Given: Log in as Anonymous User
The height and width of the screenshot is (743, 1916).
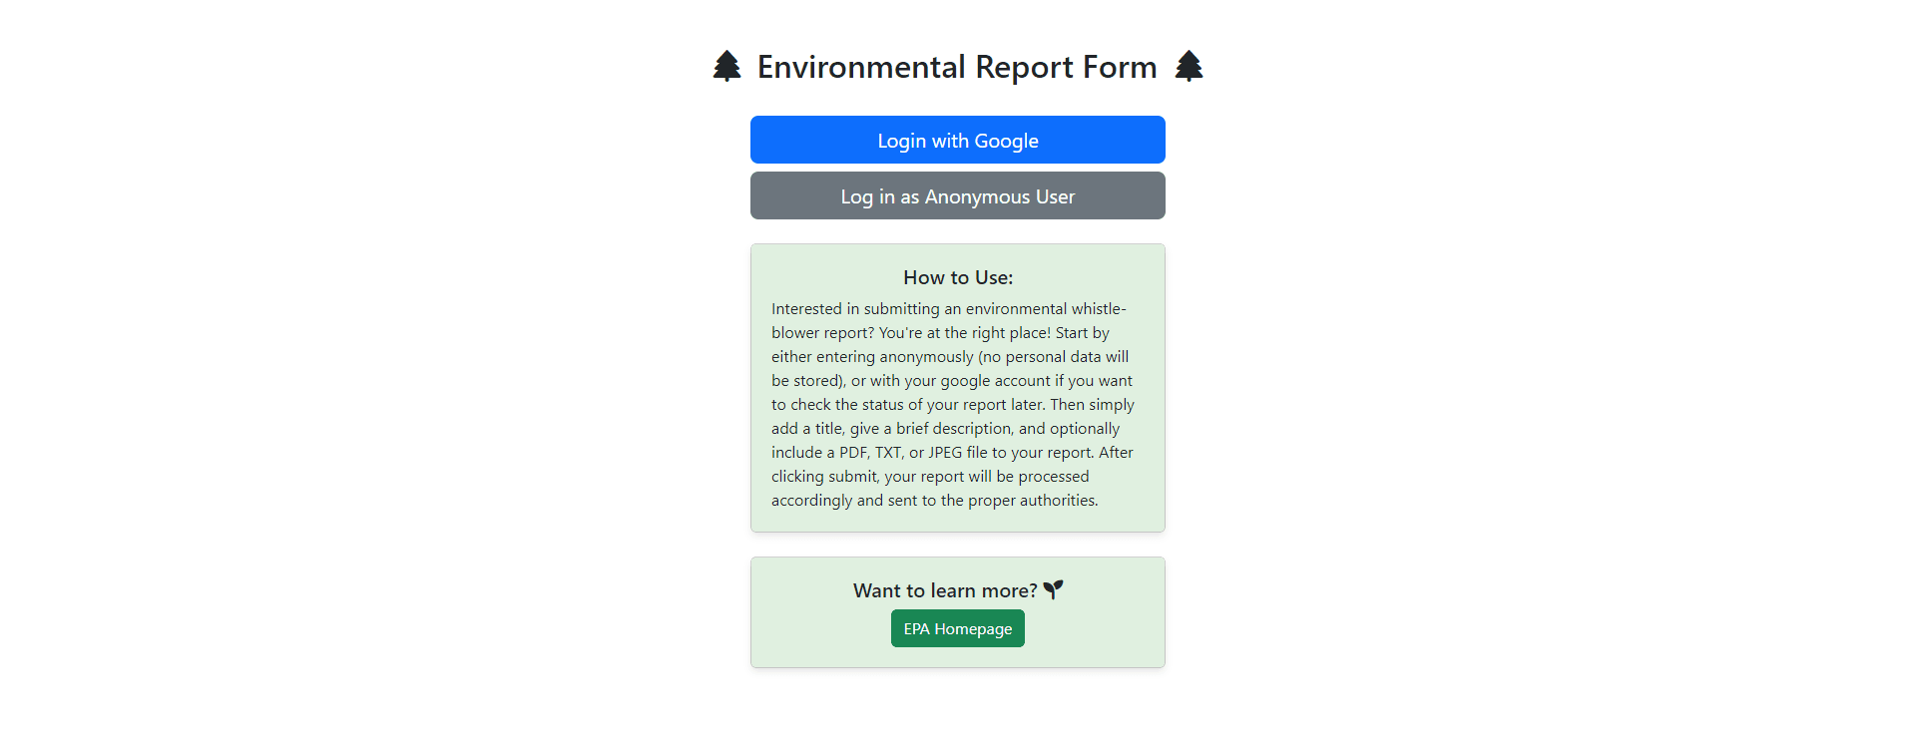Looking at the screenshot, I should pos(957,195).
